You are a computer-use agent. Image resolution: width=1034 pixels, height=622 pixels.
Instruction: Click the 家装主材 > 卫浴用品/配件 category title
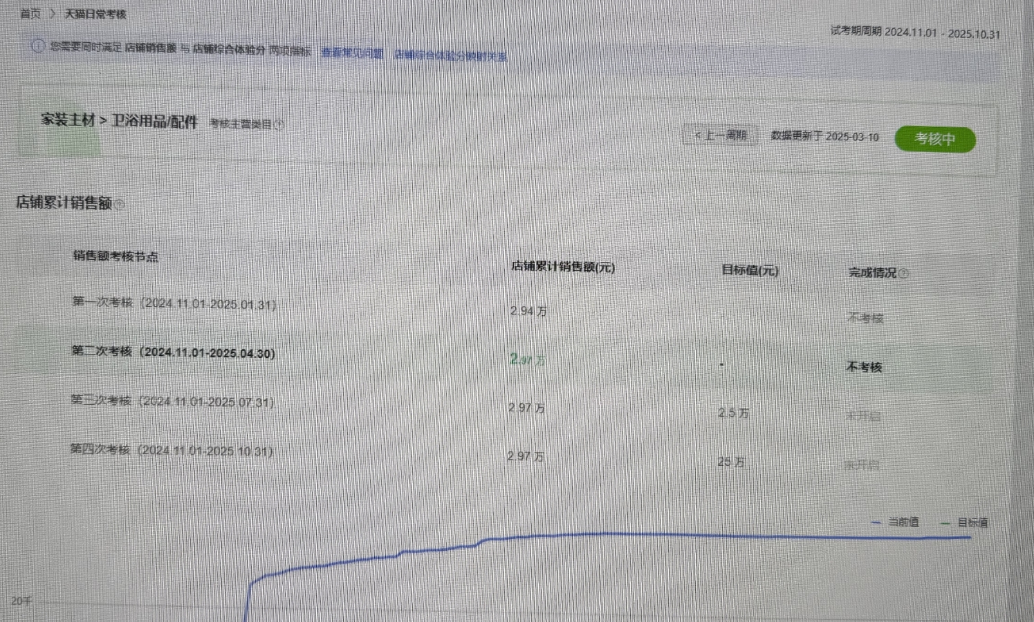[x=119, y=120]
